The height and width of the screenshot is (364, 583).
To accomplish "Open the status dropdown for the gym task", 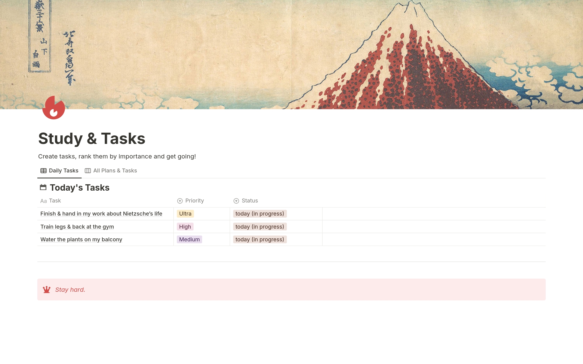I will 260,226.
